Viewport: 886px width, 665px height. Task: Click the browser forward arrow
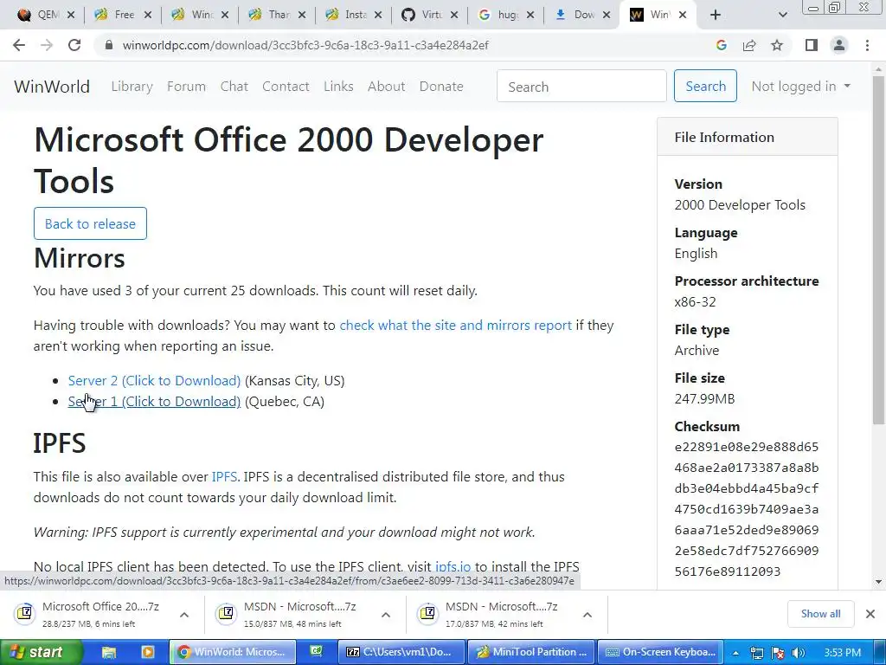coord(47,45)
